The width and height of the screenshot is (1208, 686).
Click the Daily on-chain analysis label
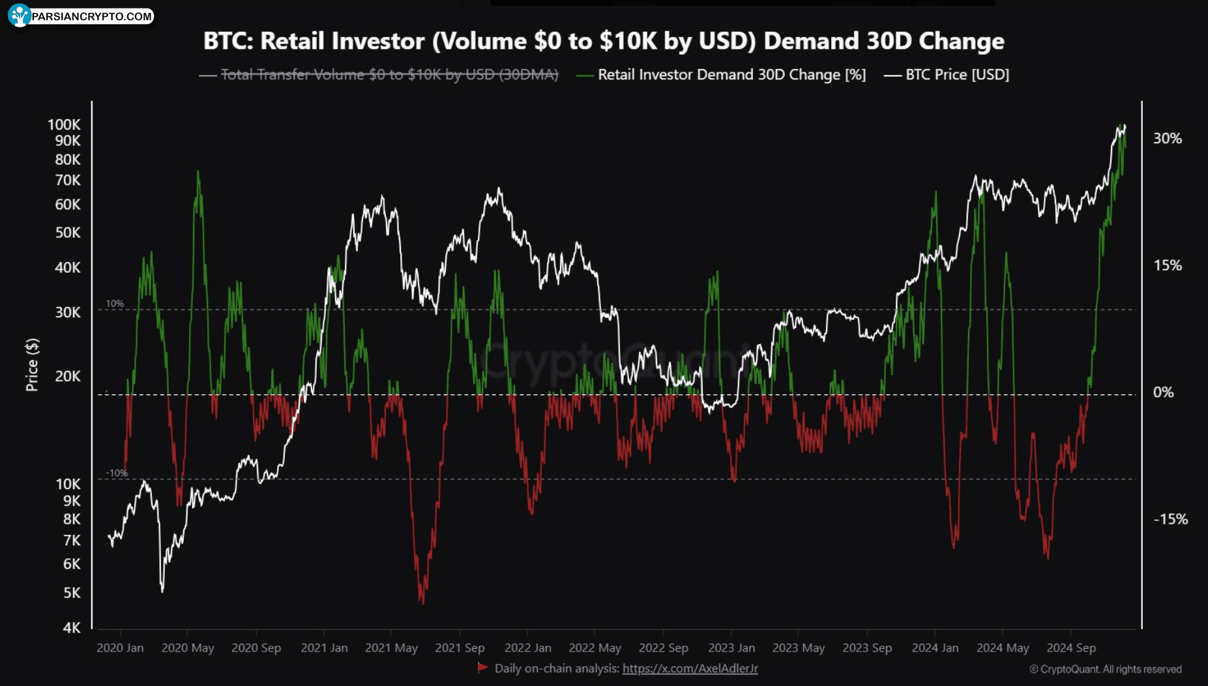pos(557,668)
